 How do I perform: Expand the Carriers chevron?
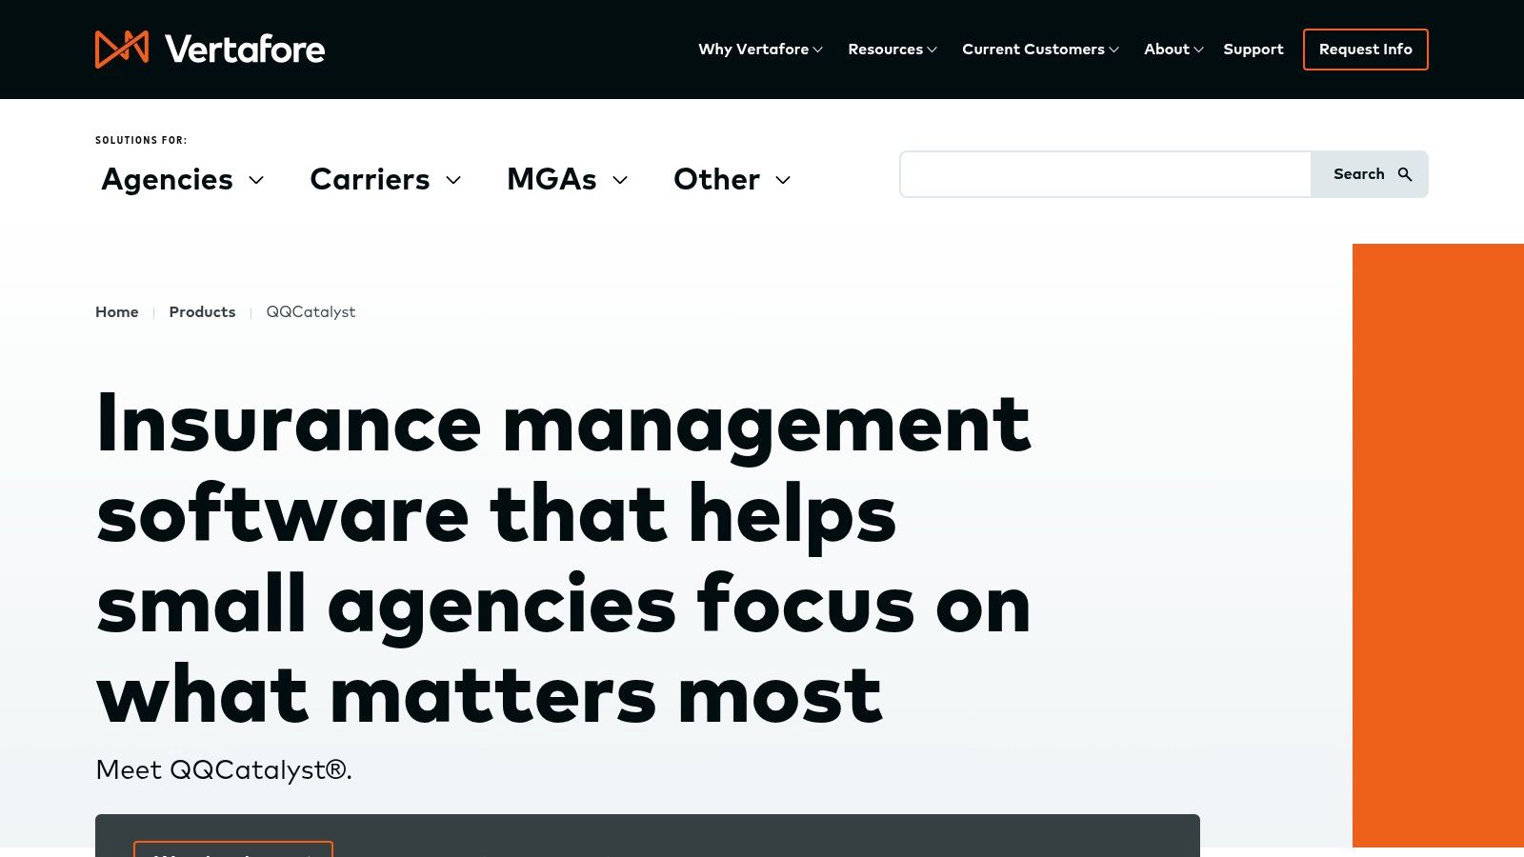pyautogui.click(x=453, y=180)
